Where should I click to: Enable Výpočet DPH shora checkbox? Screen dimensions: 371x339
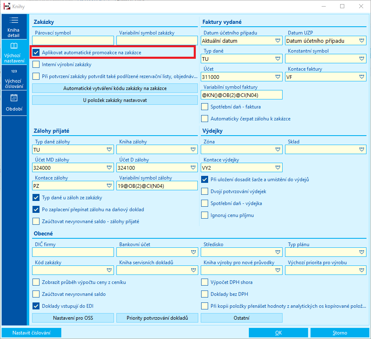(x=205, y=282)
